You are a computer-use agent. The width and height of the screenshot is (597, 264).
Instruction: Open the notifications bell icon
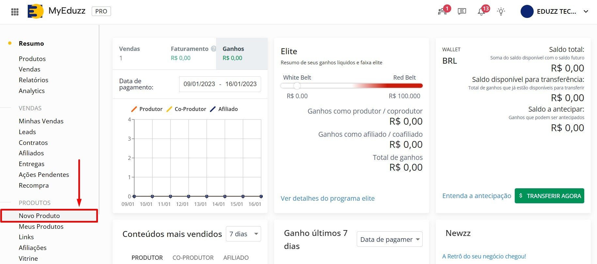point(481,11)
